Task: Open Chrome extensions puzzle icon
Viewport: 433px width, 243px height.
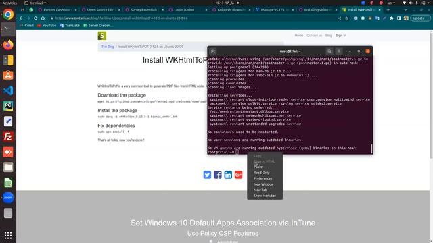Action: [392, 18]
